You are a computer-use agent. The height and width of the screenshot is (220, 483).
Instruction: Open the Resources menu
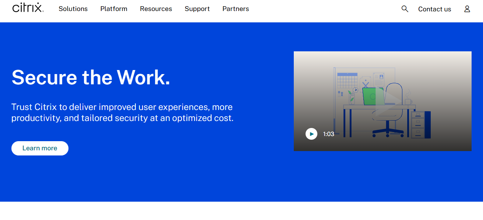pyautogui.click(x=156, y=9)
